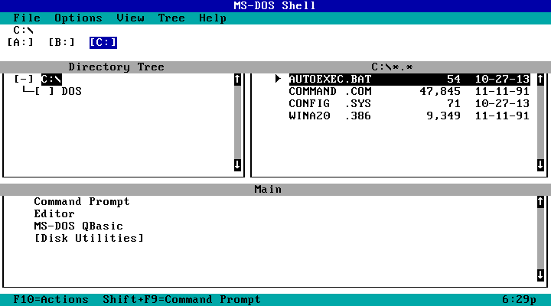Click size 9,349 of WINA20.386
The height and width of the screenshot is (306, 551).
tap(443, 116)
